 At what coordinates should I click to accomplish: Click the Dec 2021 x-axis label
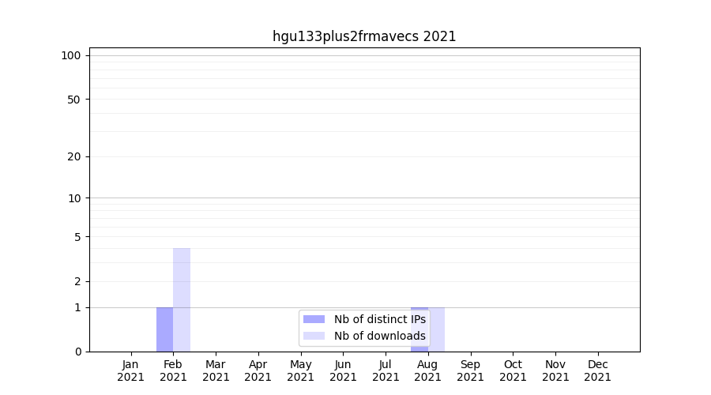coord(597,371)
